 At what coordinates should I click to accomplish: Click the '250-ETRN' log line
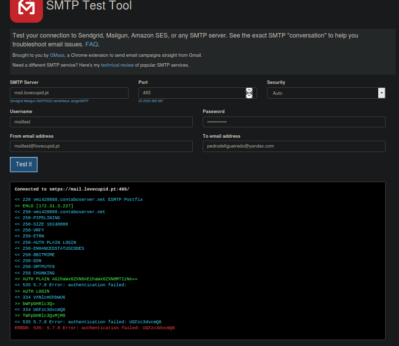(29, 236)
